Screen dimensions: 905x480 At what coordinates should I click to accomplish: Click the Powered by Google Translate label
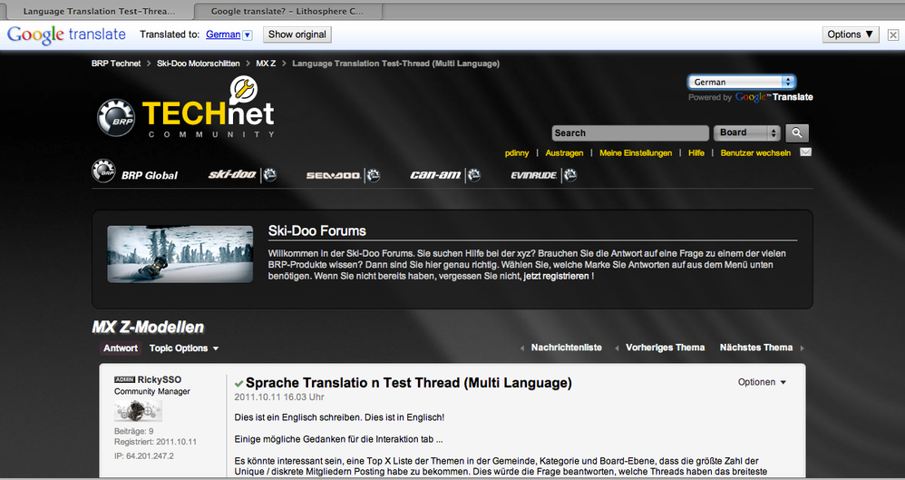click(750, 97)
